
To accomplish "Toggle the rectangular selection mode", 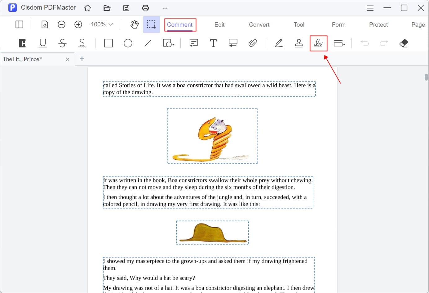I will tap(151, 24).
